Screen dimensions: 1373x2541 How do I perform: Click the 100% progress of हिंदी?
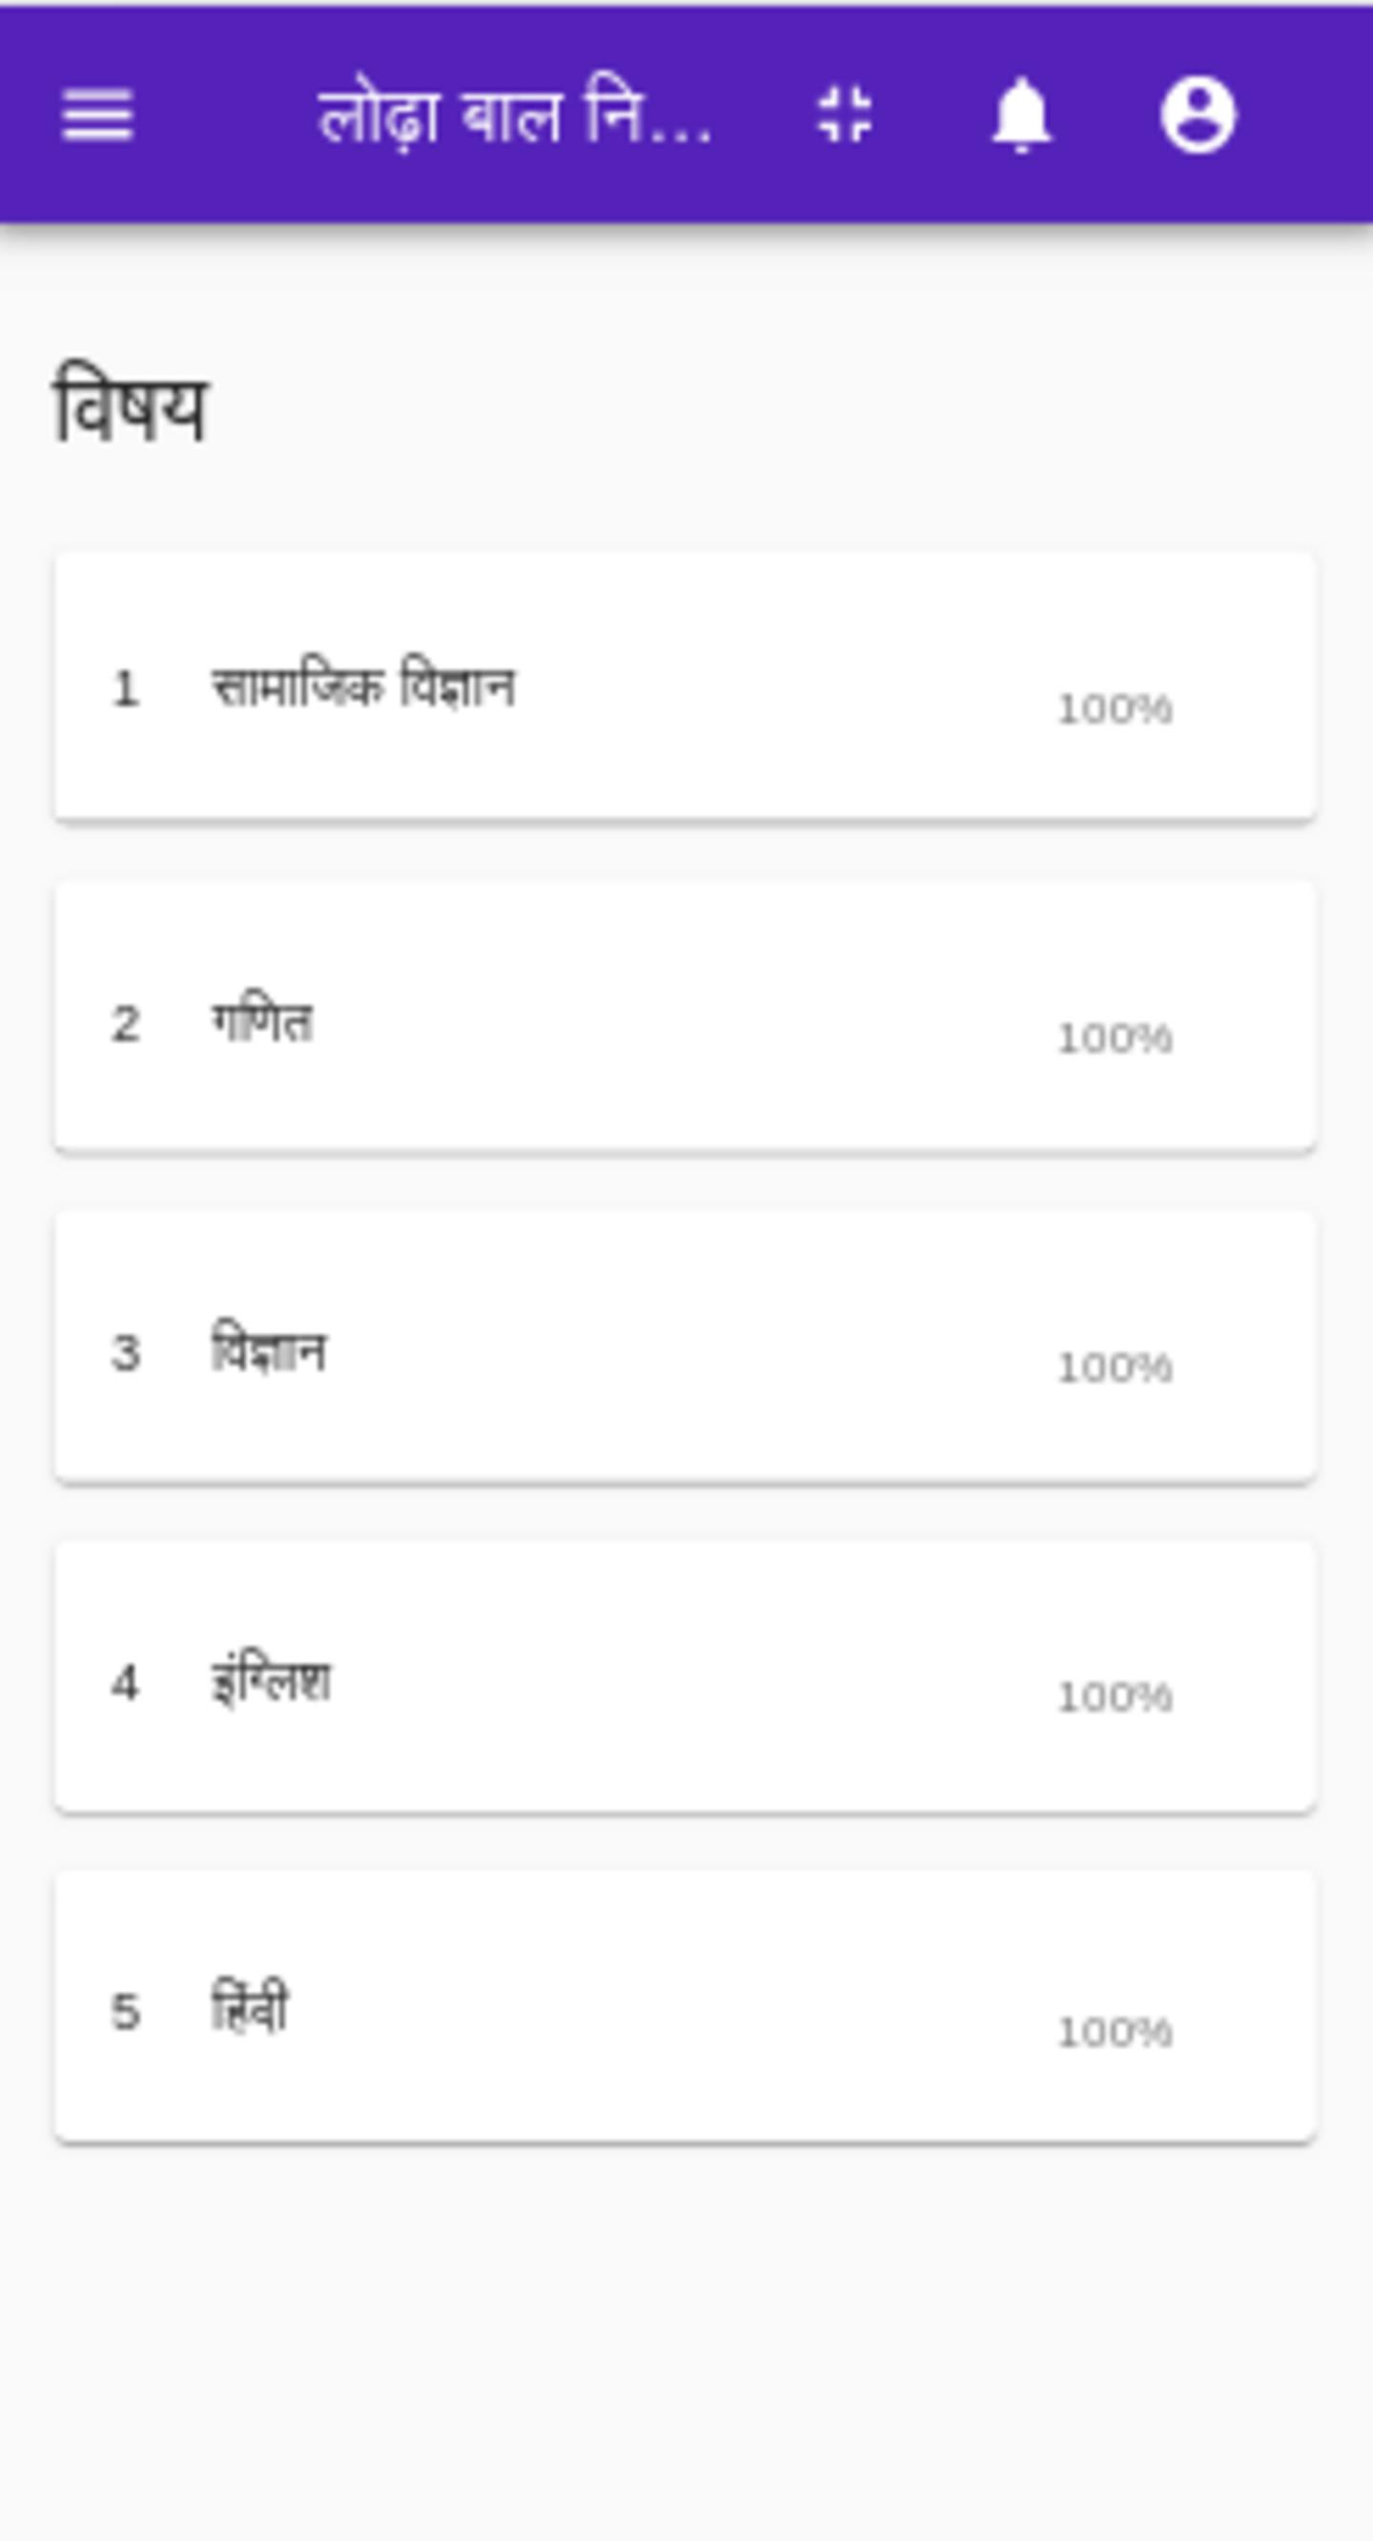point(1115,2033)
